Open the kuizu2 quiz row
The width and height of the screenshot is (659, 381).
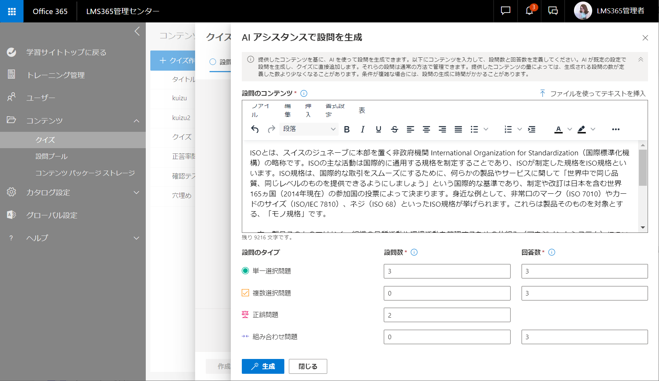tap(181, 118)
